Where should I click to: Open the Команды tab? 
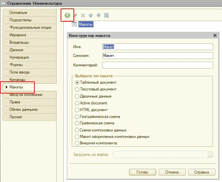pyautogui.click(x=29, y=80)
